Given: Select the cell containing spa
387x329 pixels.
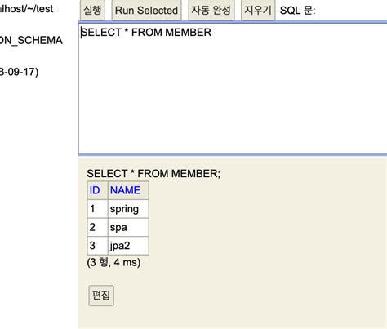Looking at the screenshot, I should (x=128, y=227).
